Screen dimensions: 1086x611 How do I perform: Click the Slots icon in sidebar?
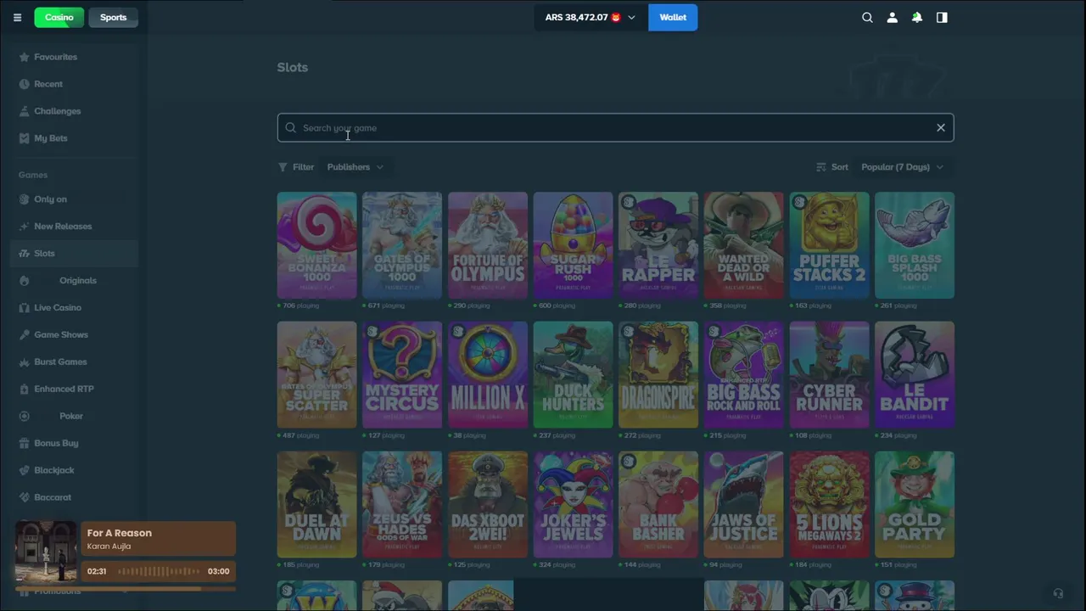tap(25, 254)
